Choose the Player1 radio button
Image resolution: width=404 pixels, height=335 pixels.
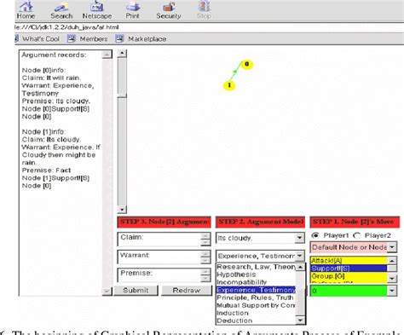tap(315, 235)
